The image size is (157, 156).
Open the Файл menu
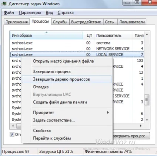click(9, 13)
